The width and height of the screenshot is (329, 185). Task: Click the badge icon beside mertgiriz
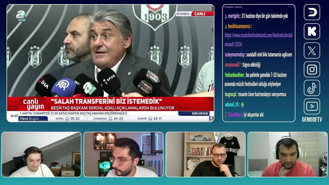(226, 16)
